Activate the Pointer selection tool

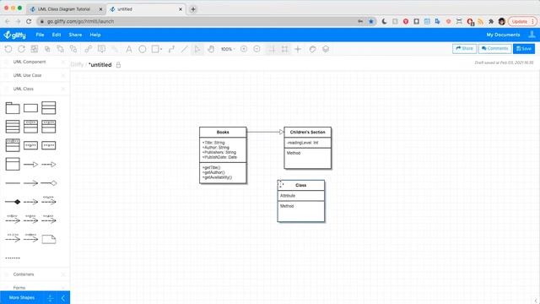(x=197, y=49)
